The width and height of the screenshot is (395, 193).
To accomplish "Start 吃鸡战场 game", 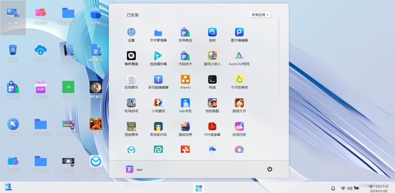I will [131, 106].
